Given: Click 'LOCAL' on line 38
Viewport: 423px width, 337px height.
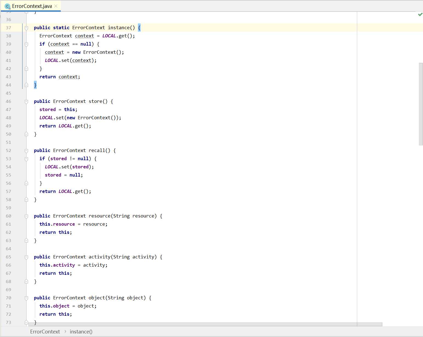Looking at the screenshot, I should click(x=109, y=36).
